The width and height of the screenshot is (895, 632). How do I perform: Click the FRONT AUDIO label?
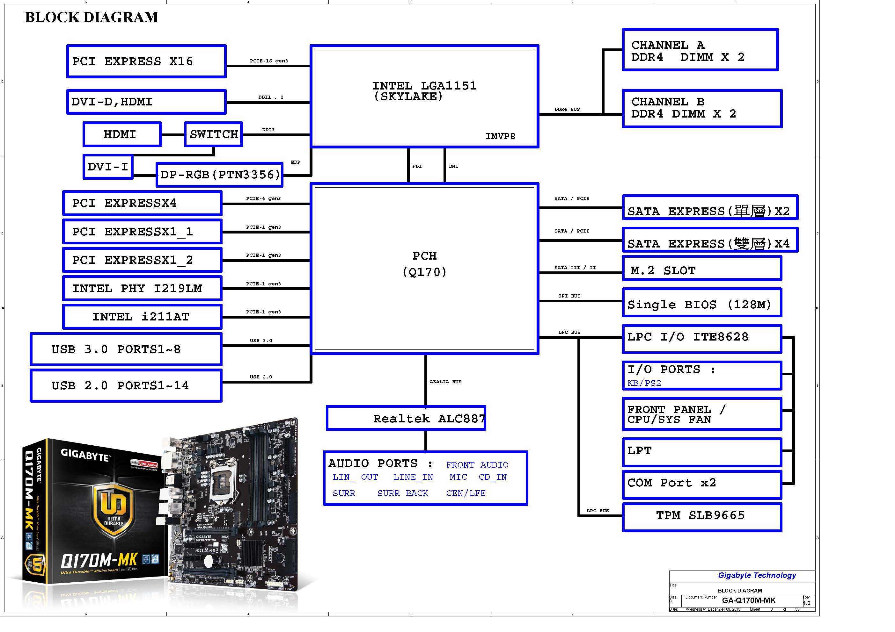click(477, 464)
